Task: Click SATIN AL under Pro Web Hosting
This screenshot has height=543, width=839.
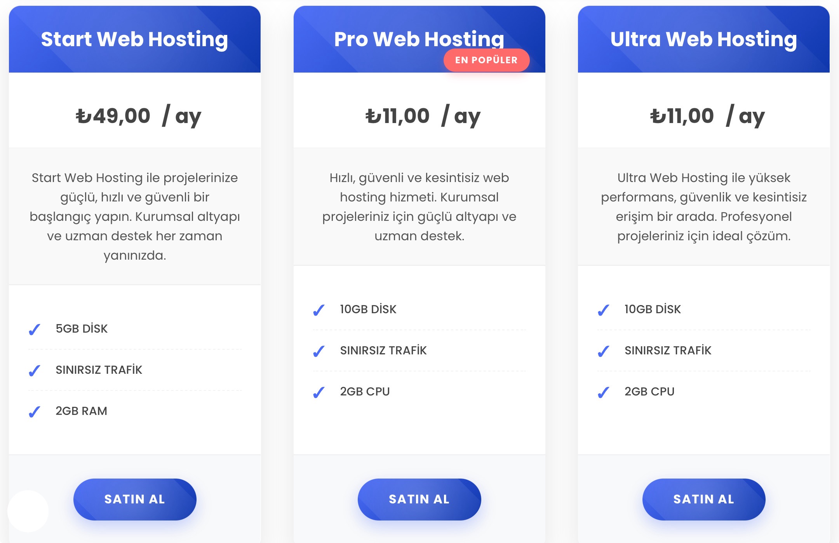Action: point(419,499)
